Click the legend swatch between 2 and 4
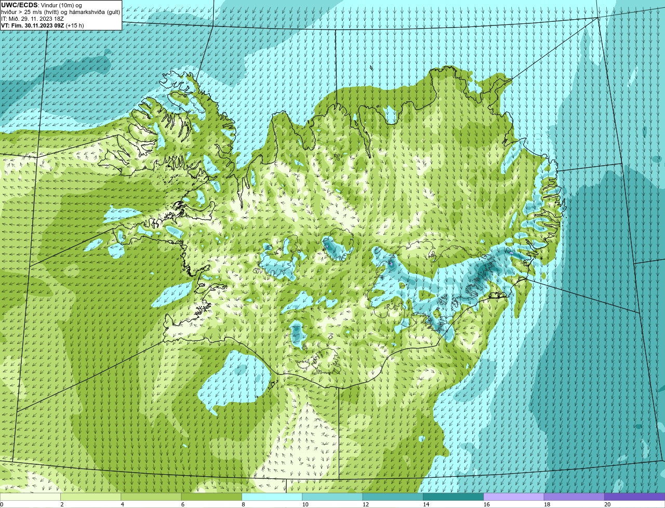Image resolution: width=665 pixels, height=508 pixels. click(91, 497)
